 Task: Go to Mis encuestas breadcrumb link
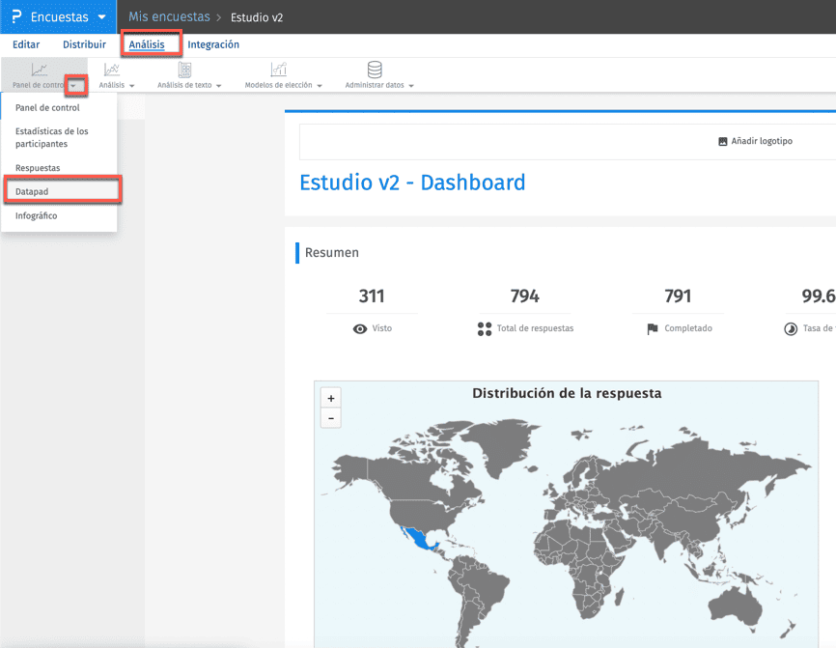click(169, 17)
